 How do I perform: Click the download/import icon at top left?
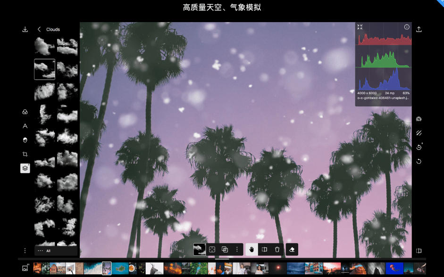[x=25, y=29]
